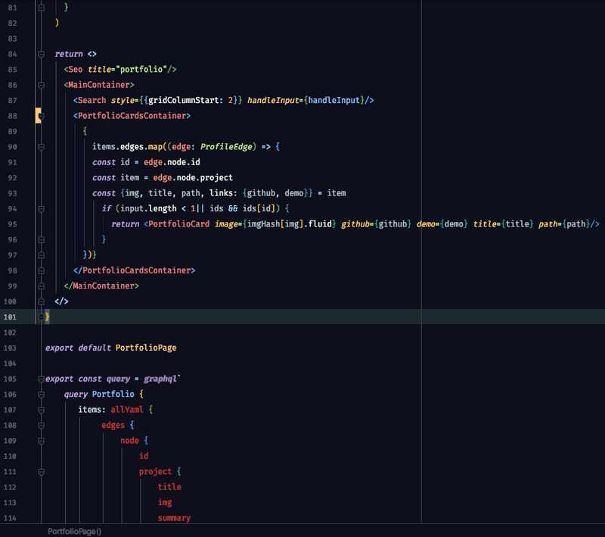Viewport: 605px width, 537px height.
Task: Click line number 85 in gutter
Action: coord(12,70)
